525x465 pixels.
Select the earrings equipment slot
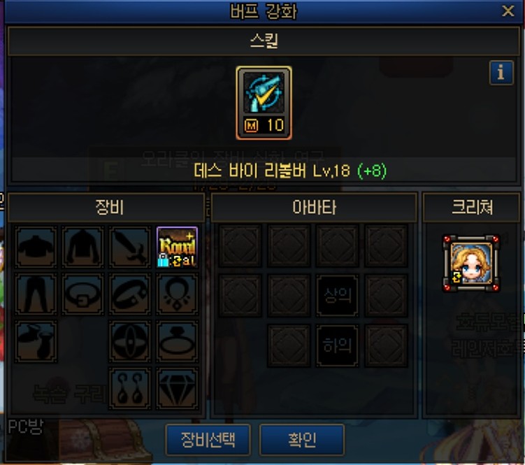click(x=130, y=389)
